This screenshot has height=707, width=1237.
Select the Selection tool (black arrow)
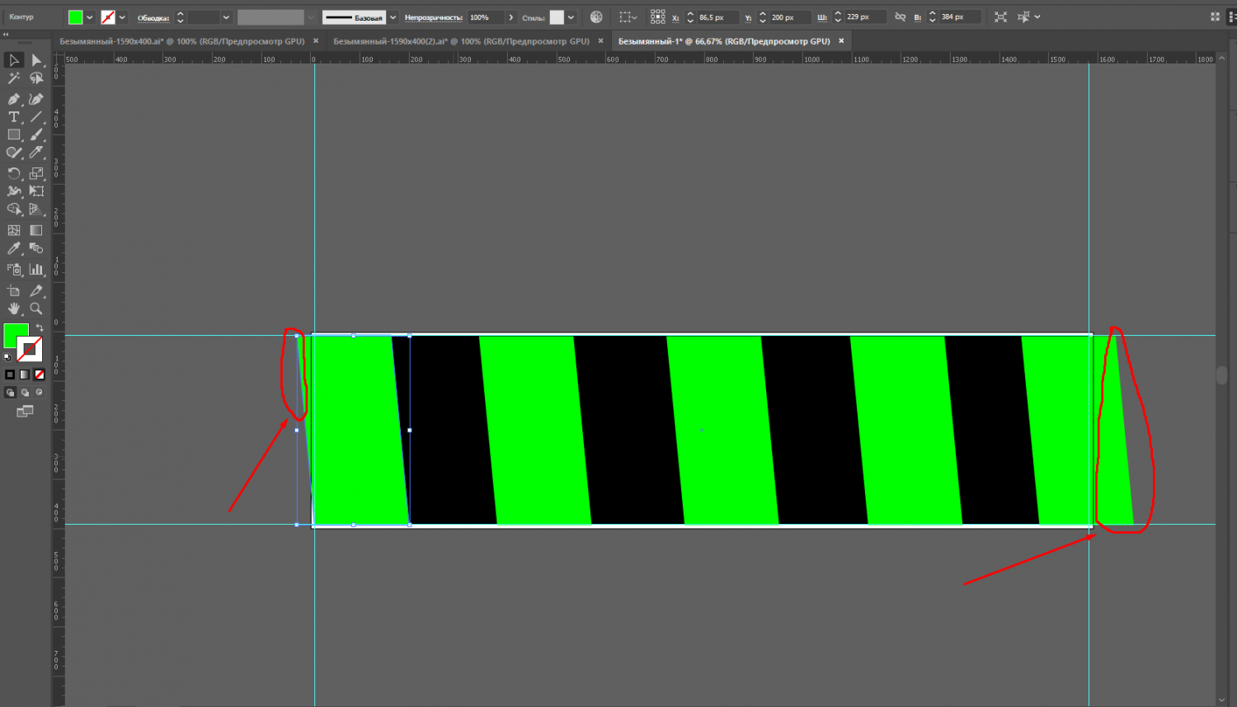[x=14, y=60]
